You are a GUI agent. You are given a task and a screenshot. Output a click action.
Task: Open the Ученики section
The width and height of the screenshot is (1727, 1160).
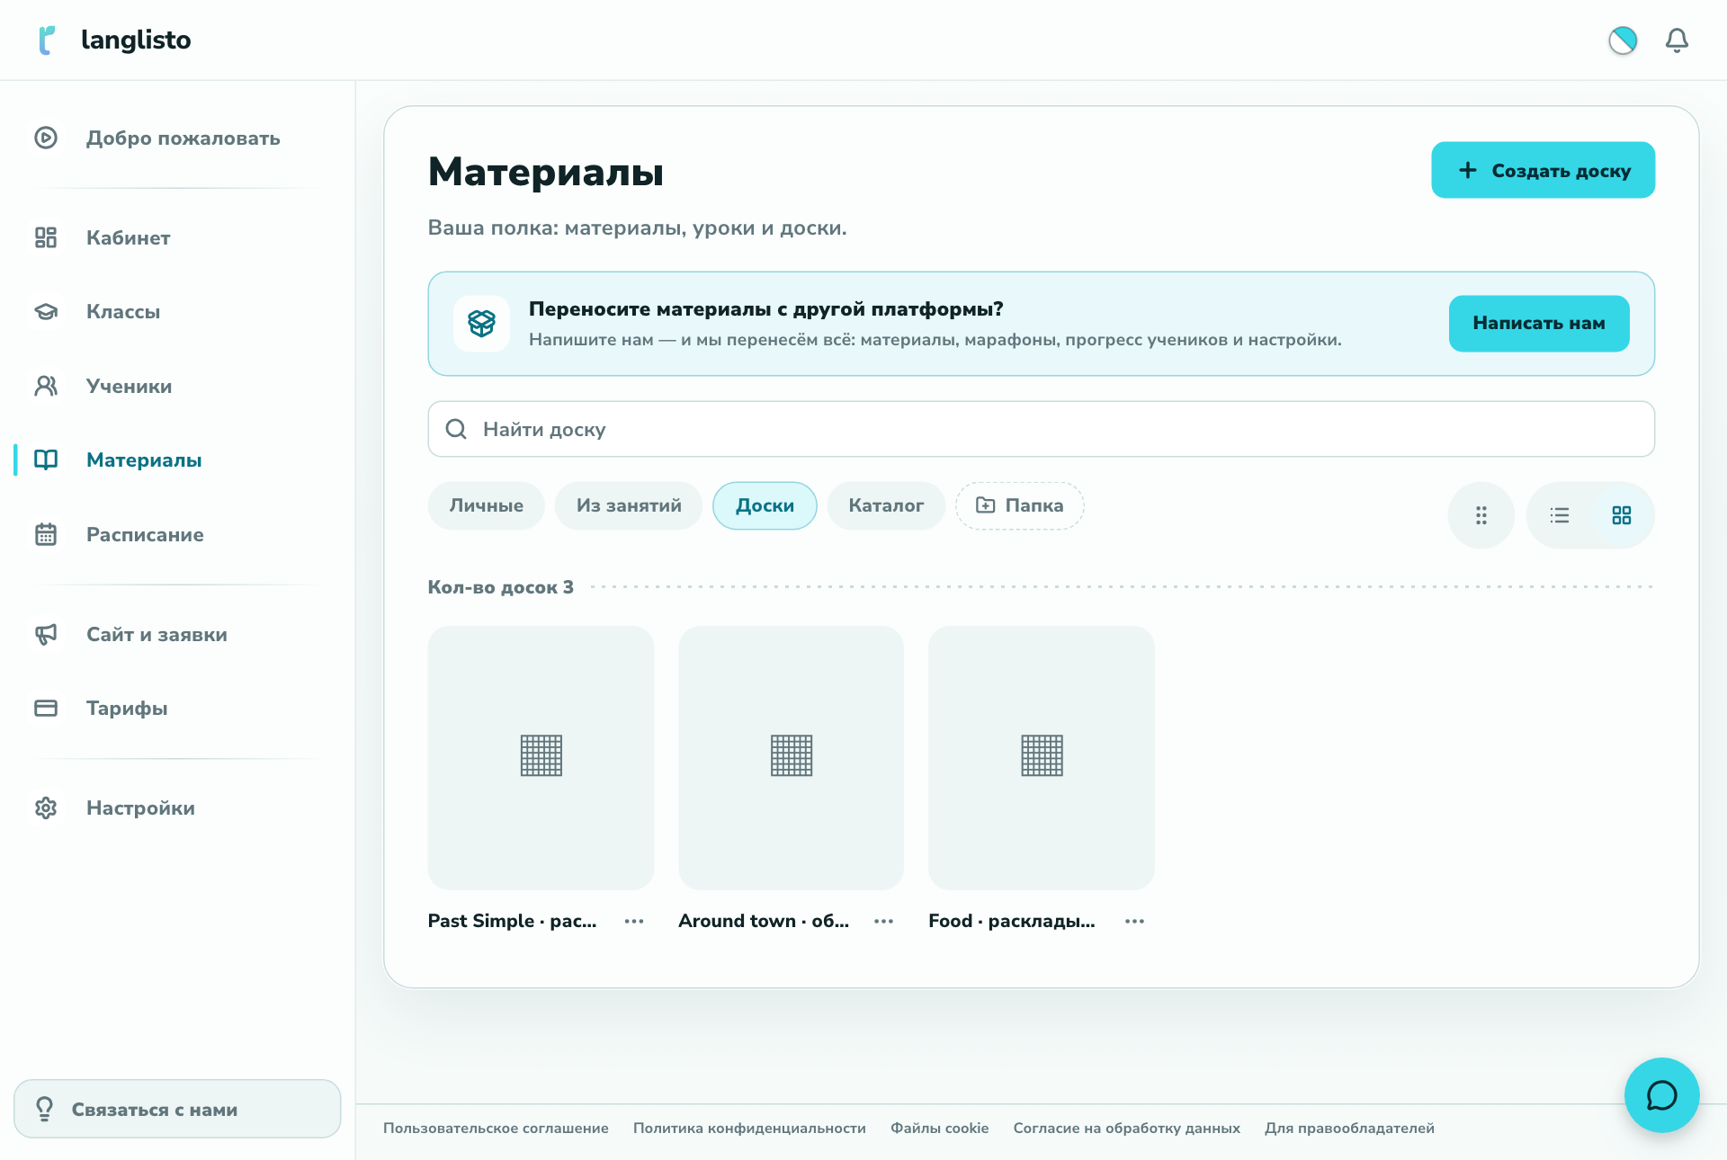click(176, 386)
